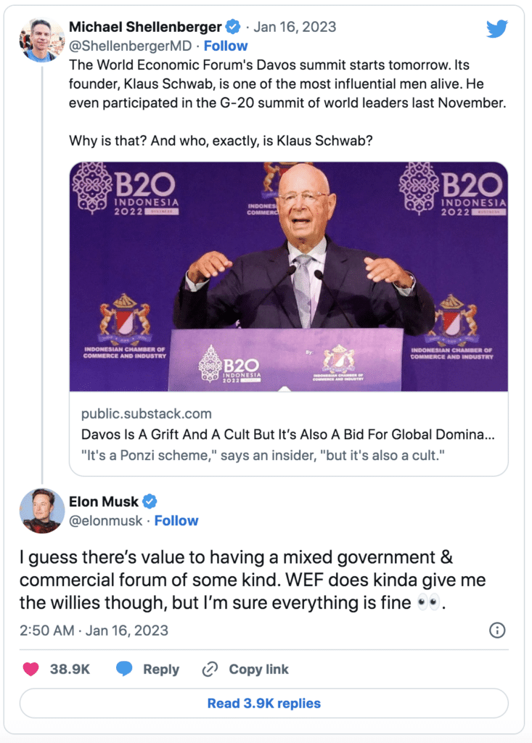
Task: Click the heart like icon
Action: coord(30,669)
